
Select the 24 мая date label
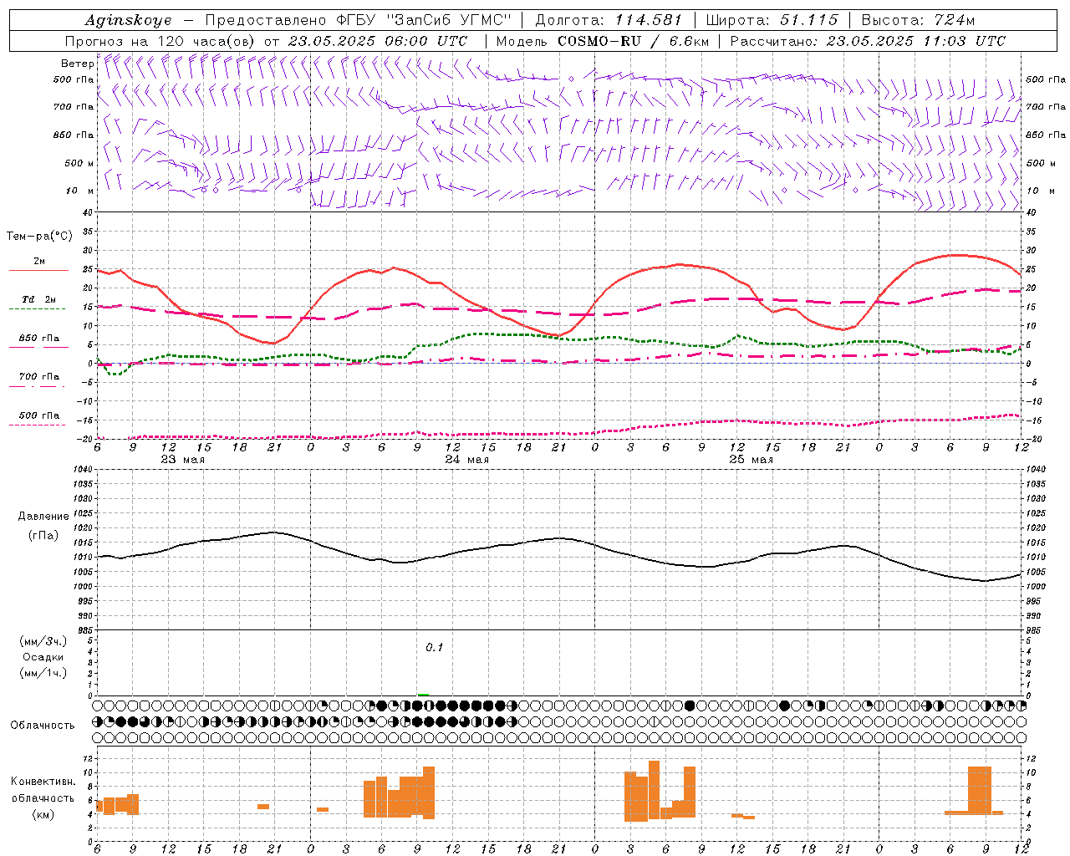pos(466,459)
